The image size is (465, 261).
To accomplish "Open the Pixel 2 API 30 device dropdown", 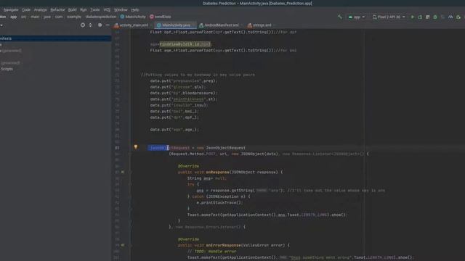I will click(x=389, y=17).
